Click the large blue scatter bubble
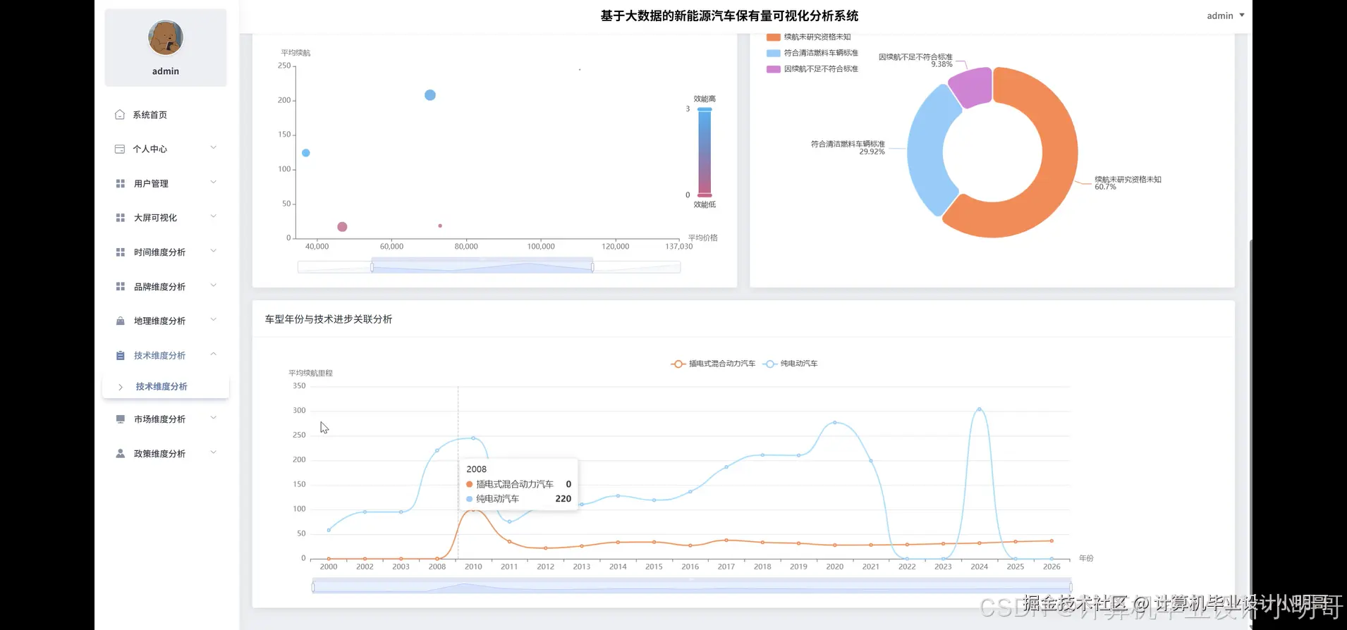1347x630 pixels. (x=430, y=95)
